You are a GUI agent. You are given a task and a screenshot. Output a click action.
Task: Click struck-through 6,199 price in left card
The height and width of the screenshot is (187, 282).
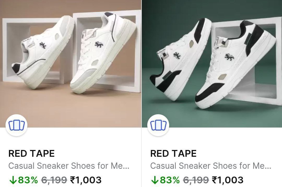click(54, 180)
